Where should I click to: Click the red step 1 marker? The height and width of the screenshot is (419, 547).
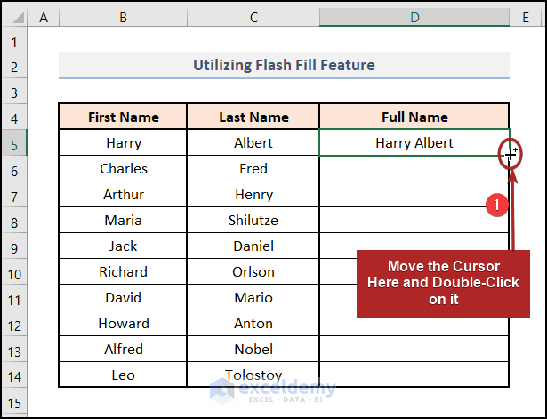click(498, 204)
